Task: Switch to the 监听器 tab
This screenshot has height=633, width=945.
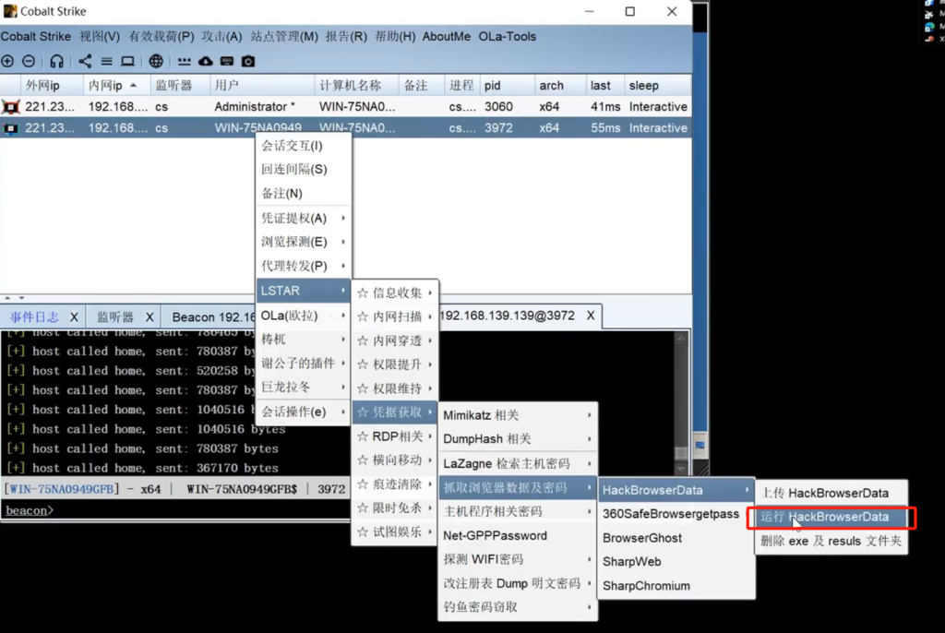Action: 115,316
